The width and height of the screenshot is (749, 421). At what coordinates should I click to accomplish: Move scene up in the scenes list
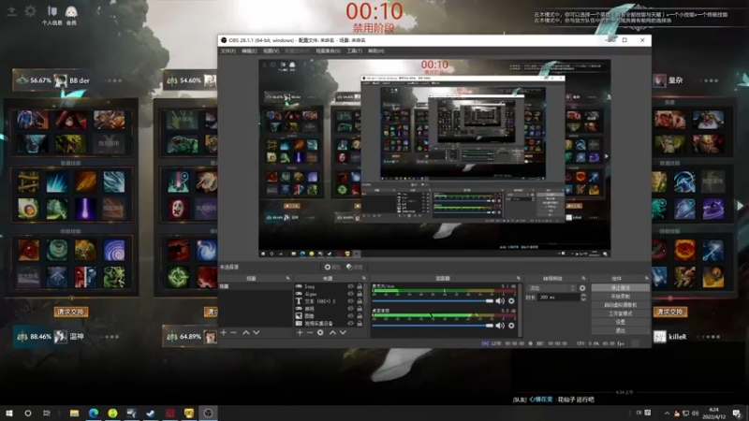point(246,333)
